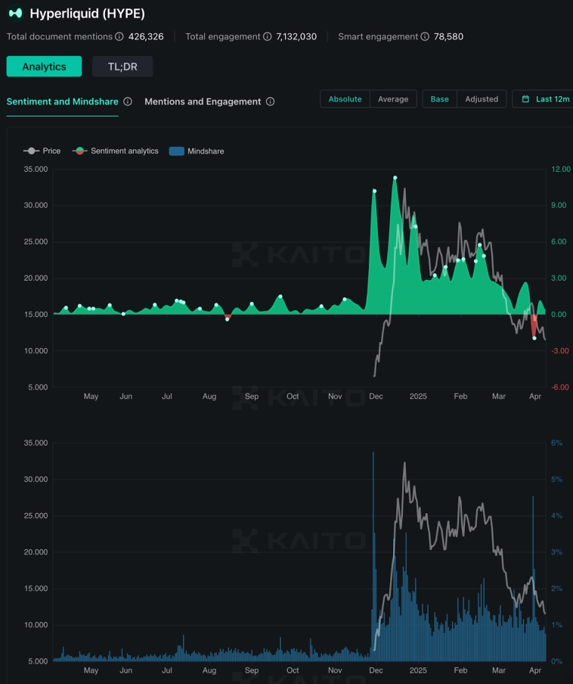Click total engagement value 7,132,030

coord(296,36)
